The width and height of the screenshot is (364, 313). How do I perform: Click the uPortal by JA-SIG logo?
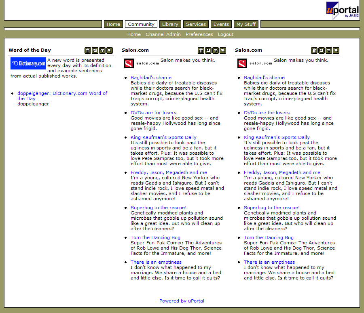[x=343, y=10]
